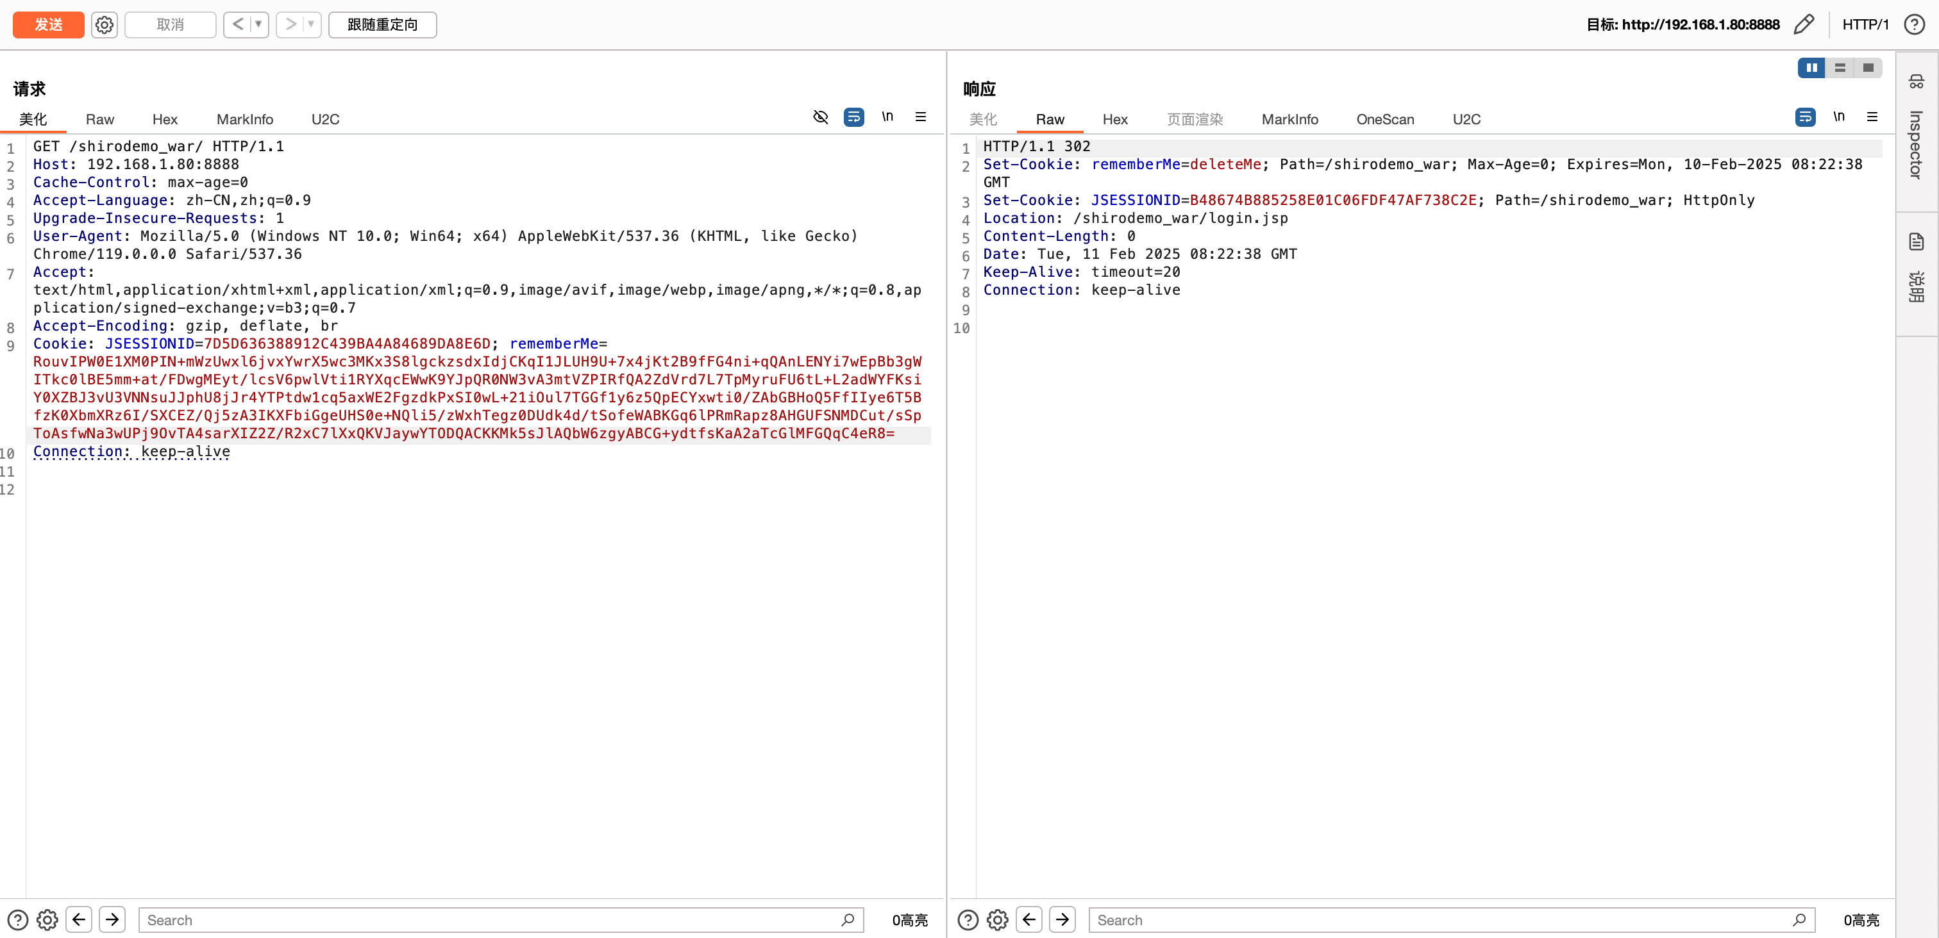Expand the history forward dropdown arrow

[311, 25]
